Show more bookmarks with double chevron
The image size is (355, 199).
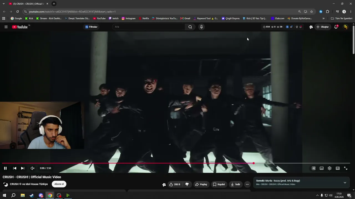tap(323, 19)
